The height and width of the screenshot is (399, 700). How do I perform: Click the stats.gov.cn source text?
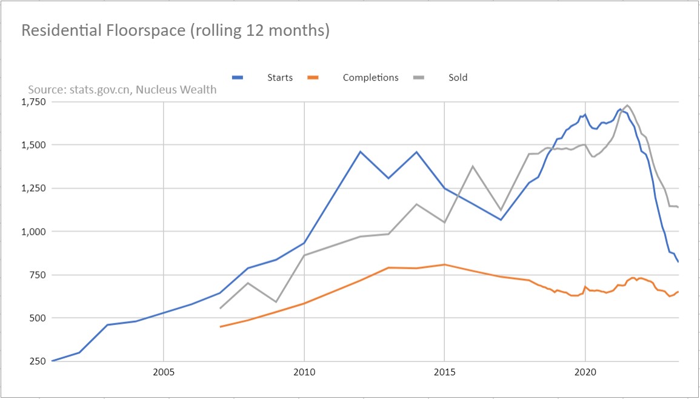click(x=122, y=90)
